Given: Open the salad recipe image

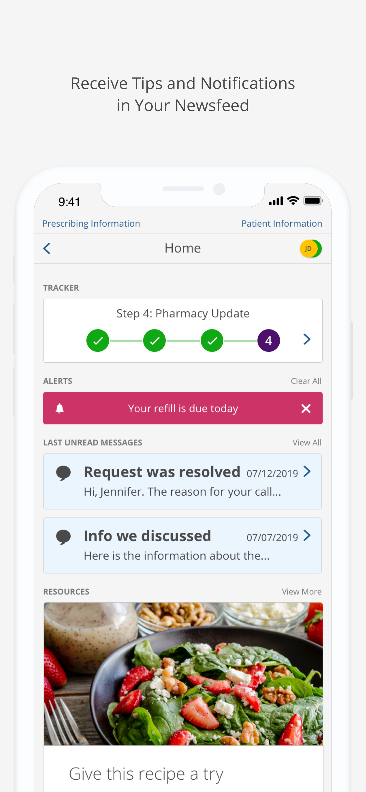Looking at the screenshot, I should point(183,674).
